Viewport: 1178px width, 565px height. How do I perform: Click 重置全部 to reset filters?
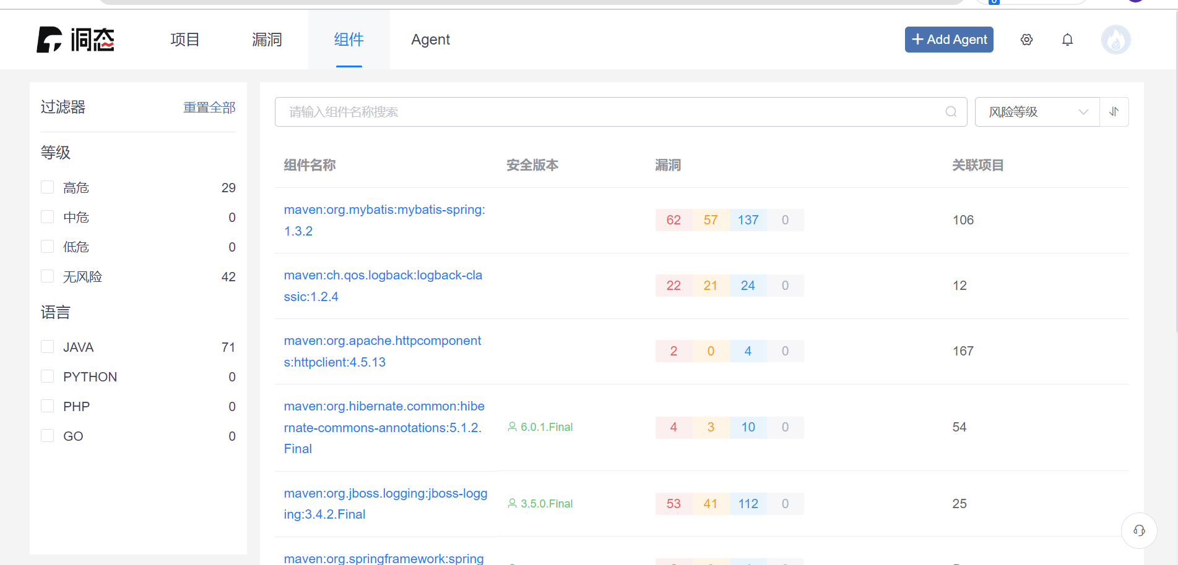209,108
